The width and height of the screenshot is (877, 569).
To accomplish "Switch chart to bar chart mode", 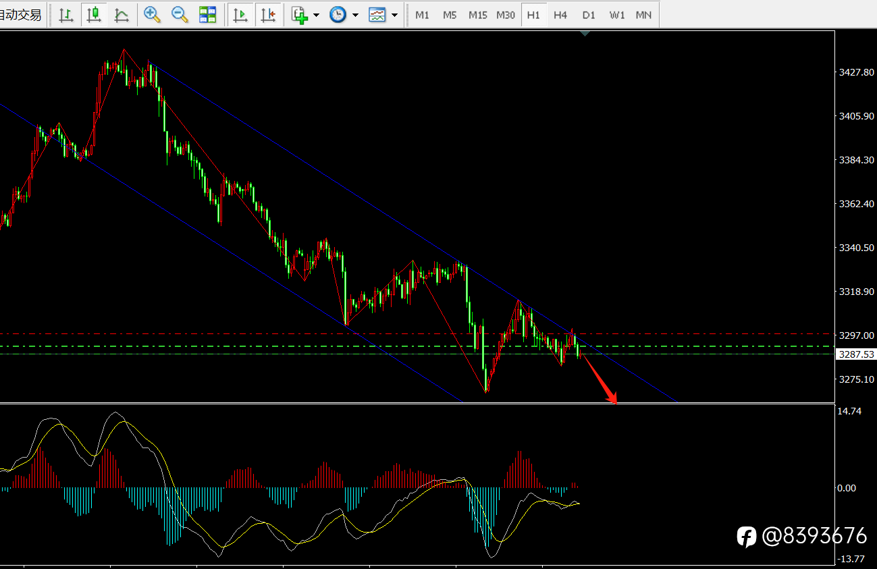I will (66, 14).
